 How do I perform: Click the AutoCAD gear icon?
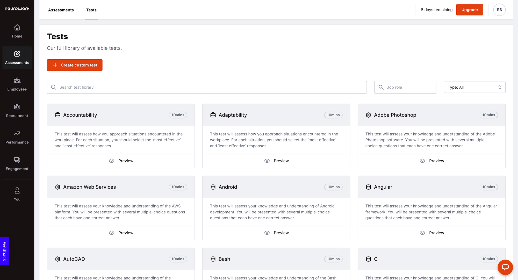click(x=57, y=259)
